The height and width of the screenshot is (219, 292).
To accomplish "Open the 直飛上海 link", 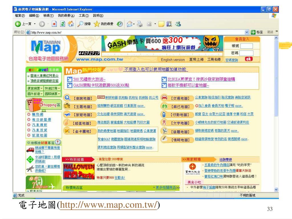I will pyautogui.click(x=196, y=59).
